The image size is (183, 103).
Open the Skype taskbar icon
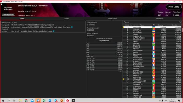click(56, 101)
